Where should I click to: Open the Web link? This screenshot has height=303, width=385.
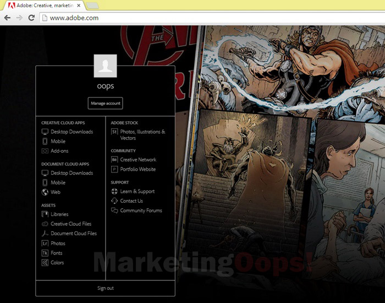pos(56,192)
